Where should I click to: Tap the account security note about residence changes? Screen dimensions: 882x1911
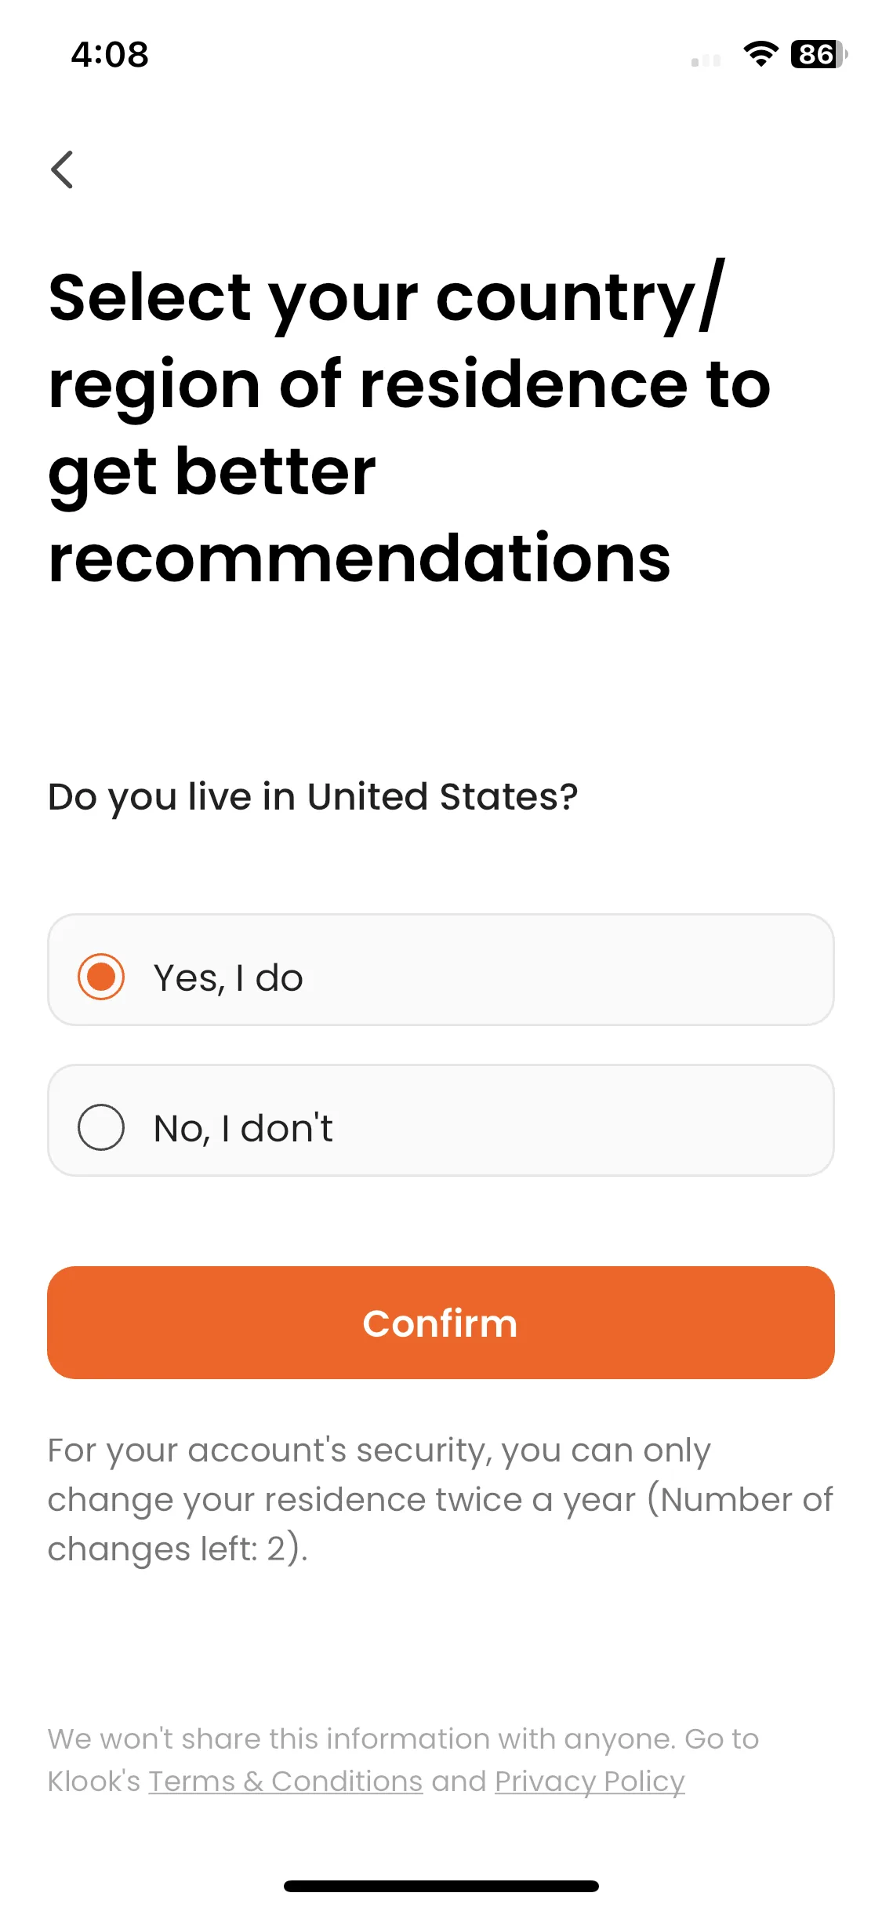point(440,1500)
